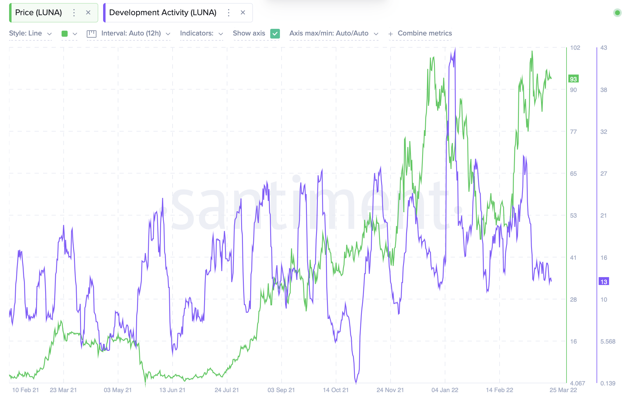Click the 24 Jul 21 date label
The width and height of the screenshot is (629, 400).
[227, 390]
